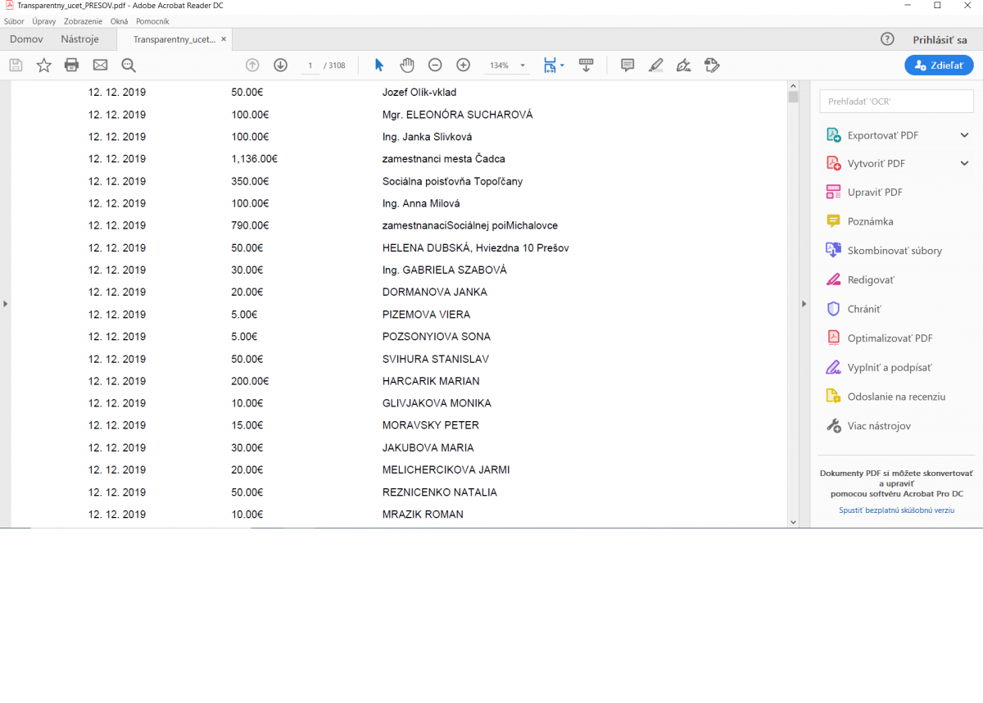Click the page number input field

click(x=310, y=66)
